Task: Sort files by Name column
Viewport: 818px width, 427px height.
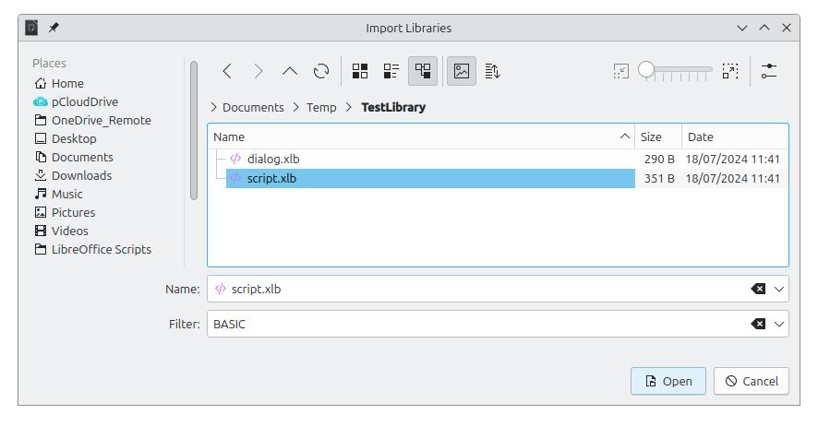Action: (421, 137)
